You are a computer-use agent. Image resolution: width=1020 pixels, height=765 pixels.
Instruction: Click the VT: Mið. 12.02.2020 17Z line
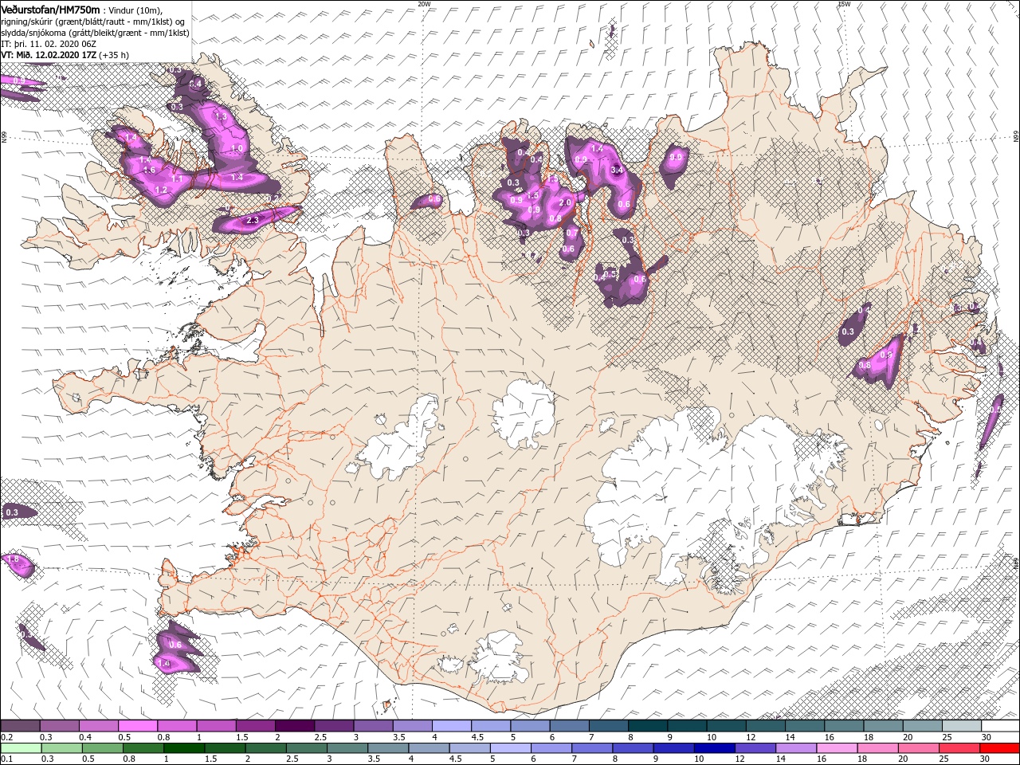click(49, 55)
